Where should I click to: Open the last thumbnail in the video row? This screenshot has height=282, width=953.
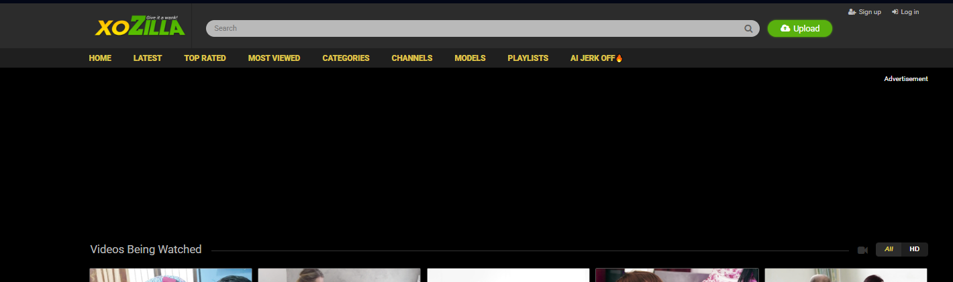(x=846, y=275)
